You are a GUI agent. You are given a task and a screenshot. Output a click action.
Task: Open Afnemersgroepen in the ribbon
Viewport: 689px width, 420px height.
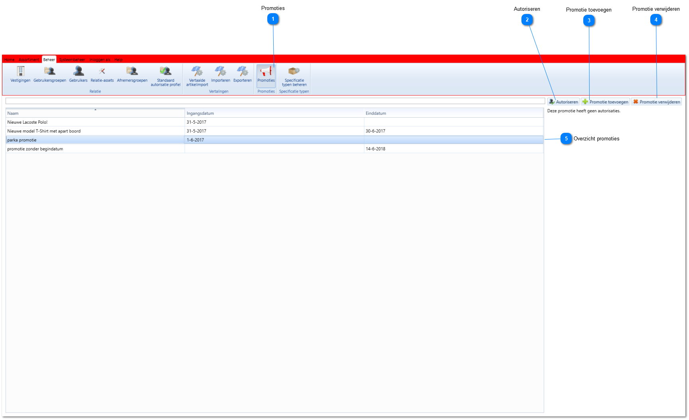click(132, 75)
